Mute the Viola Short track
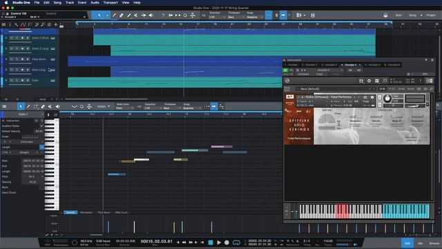The image size is (442, 249). click(x=12, y=59)
